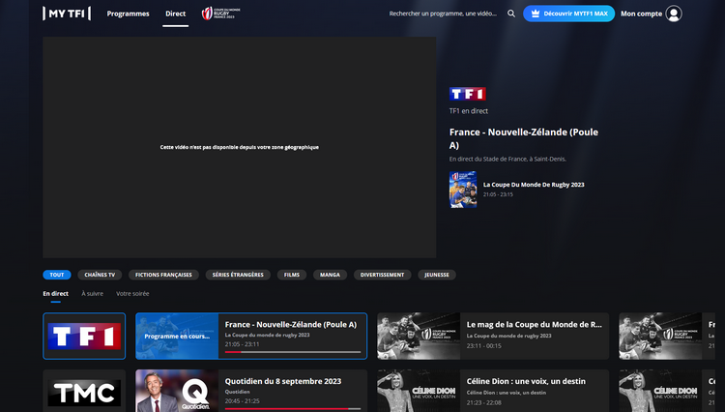The width and height of the screenshot is (725, 412).
Task: Open the Rugby World Cup 2023 logo
Action: tap(220, 14)
